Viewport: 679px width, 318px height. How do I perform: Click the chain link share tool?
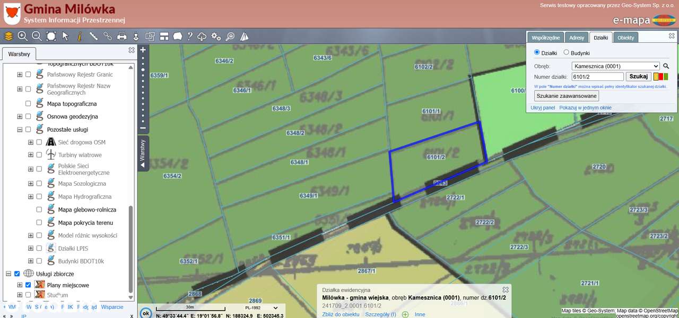coord(108,36)
